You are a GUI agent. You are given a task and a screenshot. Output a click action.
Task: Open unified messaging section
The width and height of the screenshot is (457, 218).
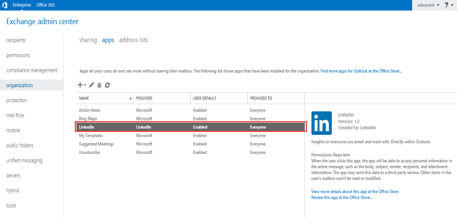pyautogui.click(x=24, y=160)
